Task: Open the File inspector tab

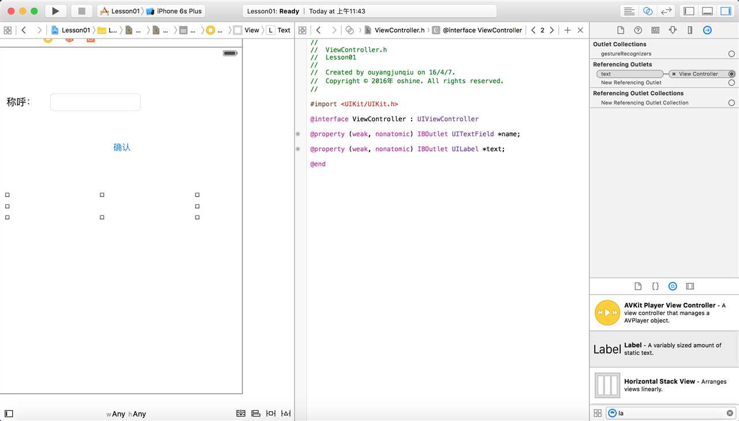Action: tap(621, 30)
